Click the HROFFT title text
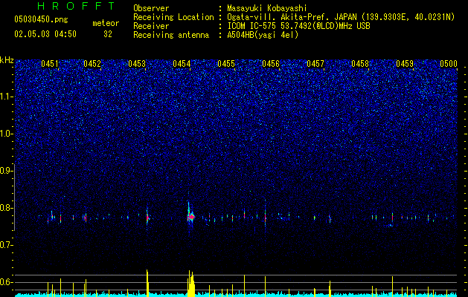The height and width of the screenshot is (297, 468). pos(76,6)
